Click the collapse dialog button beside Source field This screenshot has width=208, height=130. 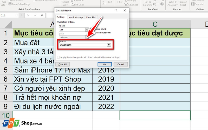[x=109, y=45]
